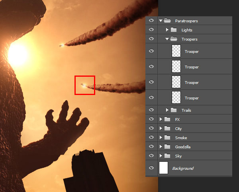Viewport: 239px width, 192px height.
Task: Expand the Smoke group arrow
Action: click(x=161, y=137)
